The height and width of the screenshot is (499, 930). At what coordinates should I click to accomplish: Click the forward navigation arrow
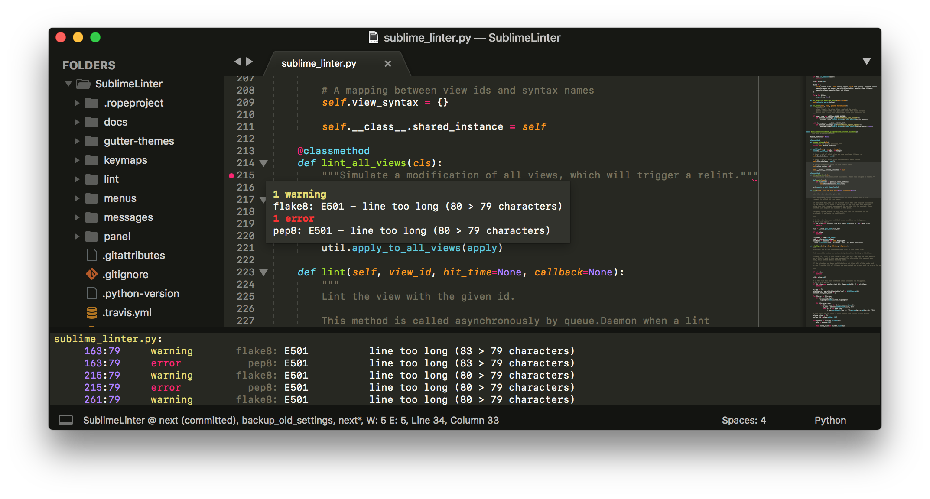pyautogui.click(x=250, y=62)
